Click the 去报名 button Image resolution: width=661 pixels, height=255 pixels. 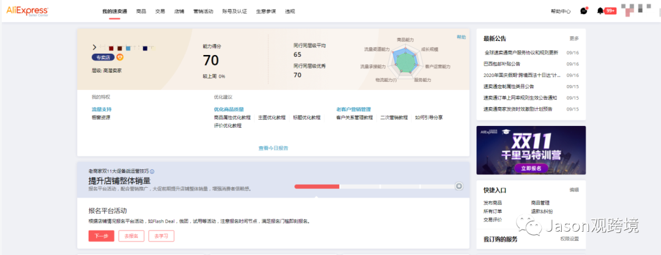(131, 236)
